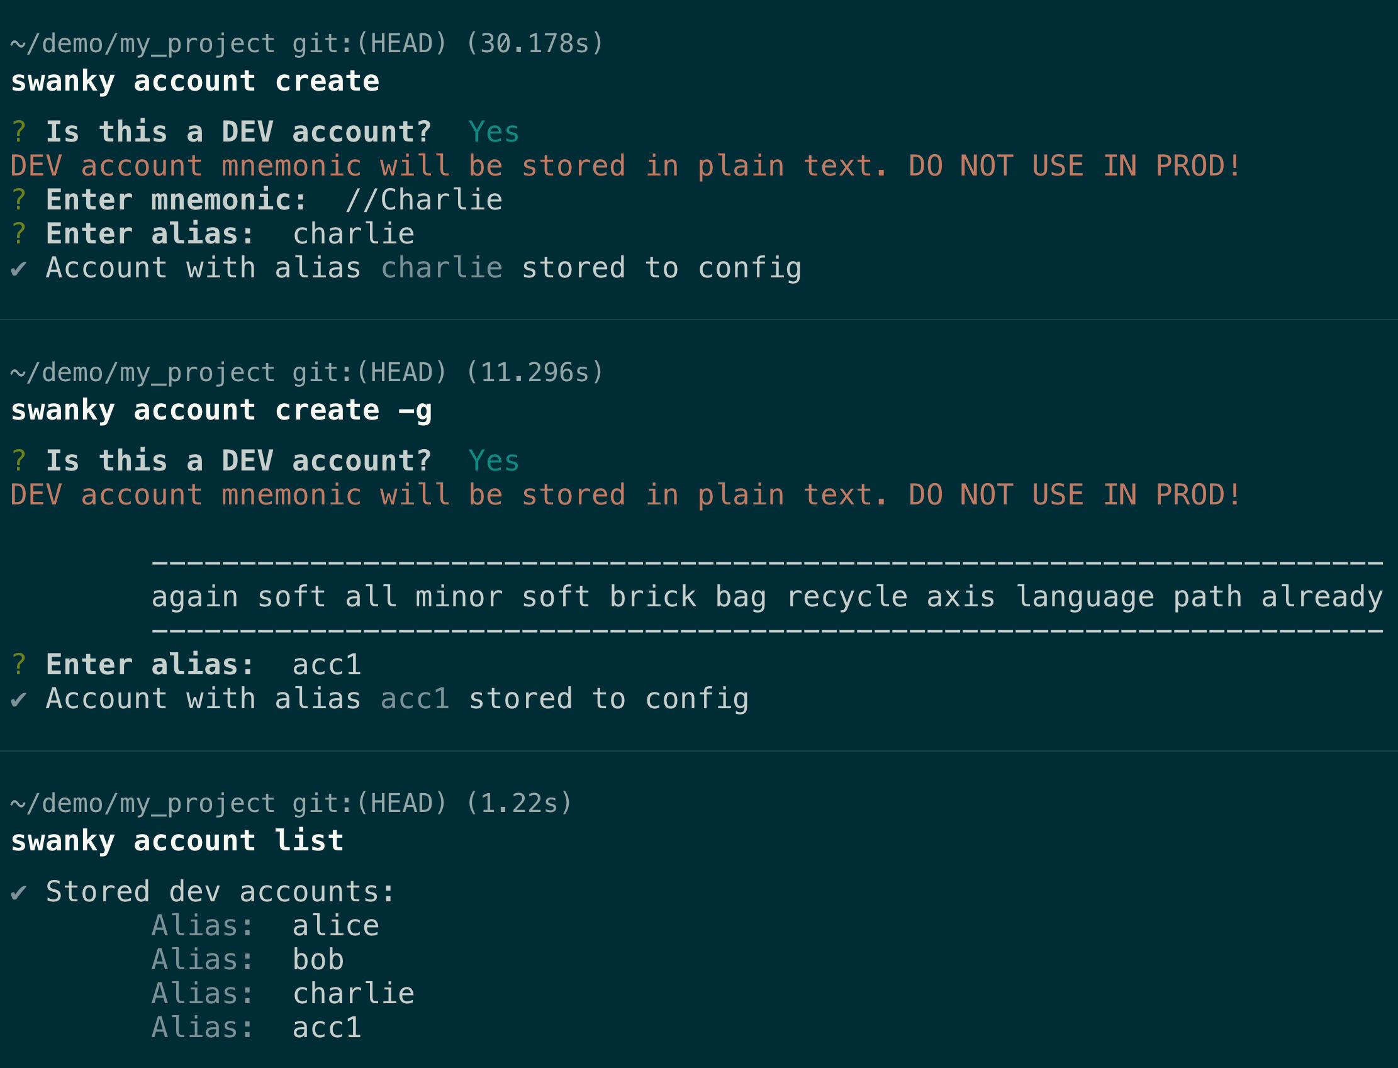This screenshot has width=1398, height=1068.
Task: Click the "acc1" value after the "Enter alias:" prompt
Action: click(x=327, y=665)
